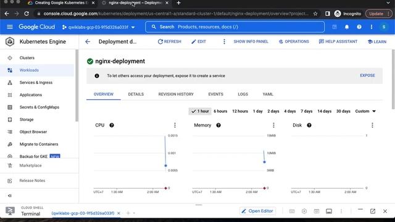This screenshot has width=395, height=222.
Task: Click the user account avatar S
Action: tap(383, 27)
